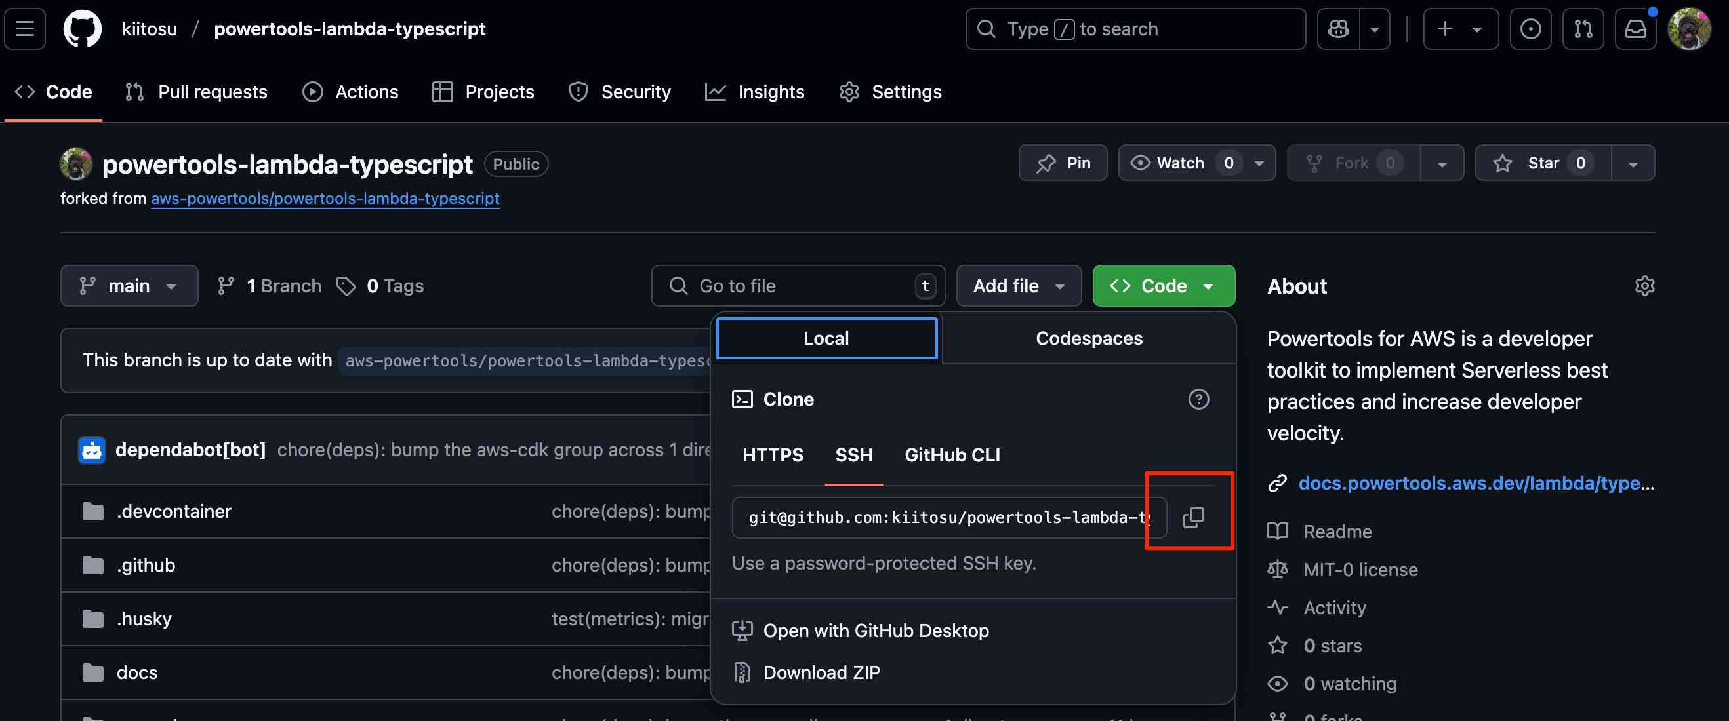Edit About details with gear icon
Image resolution: width=1729 pixels, height=721 pixels.
pyautogui.click(x=1644, y=286)
